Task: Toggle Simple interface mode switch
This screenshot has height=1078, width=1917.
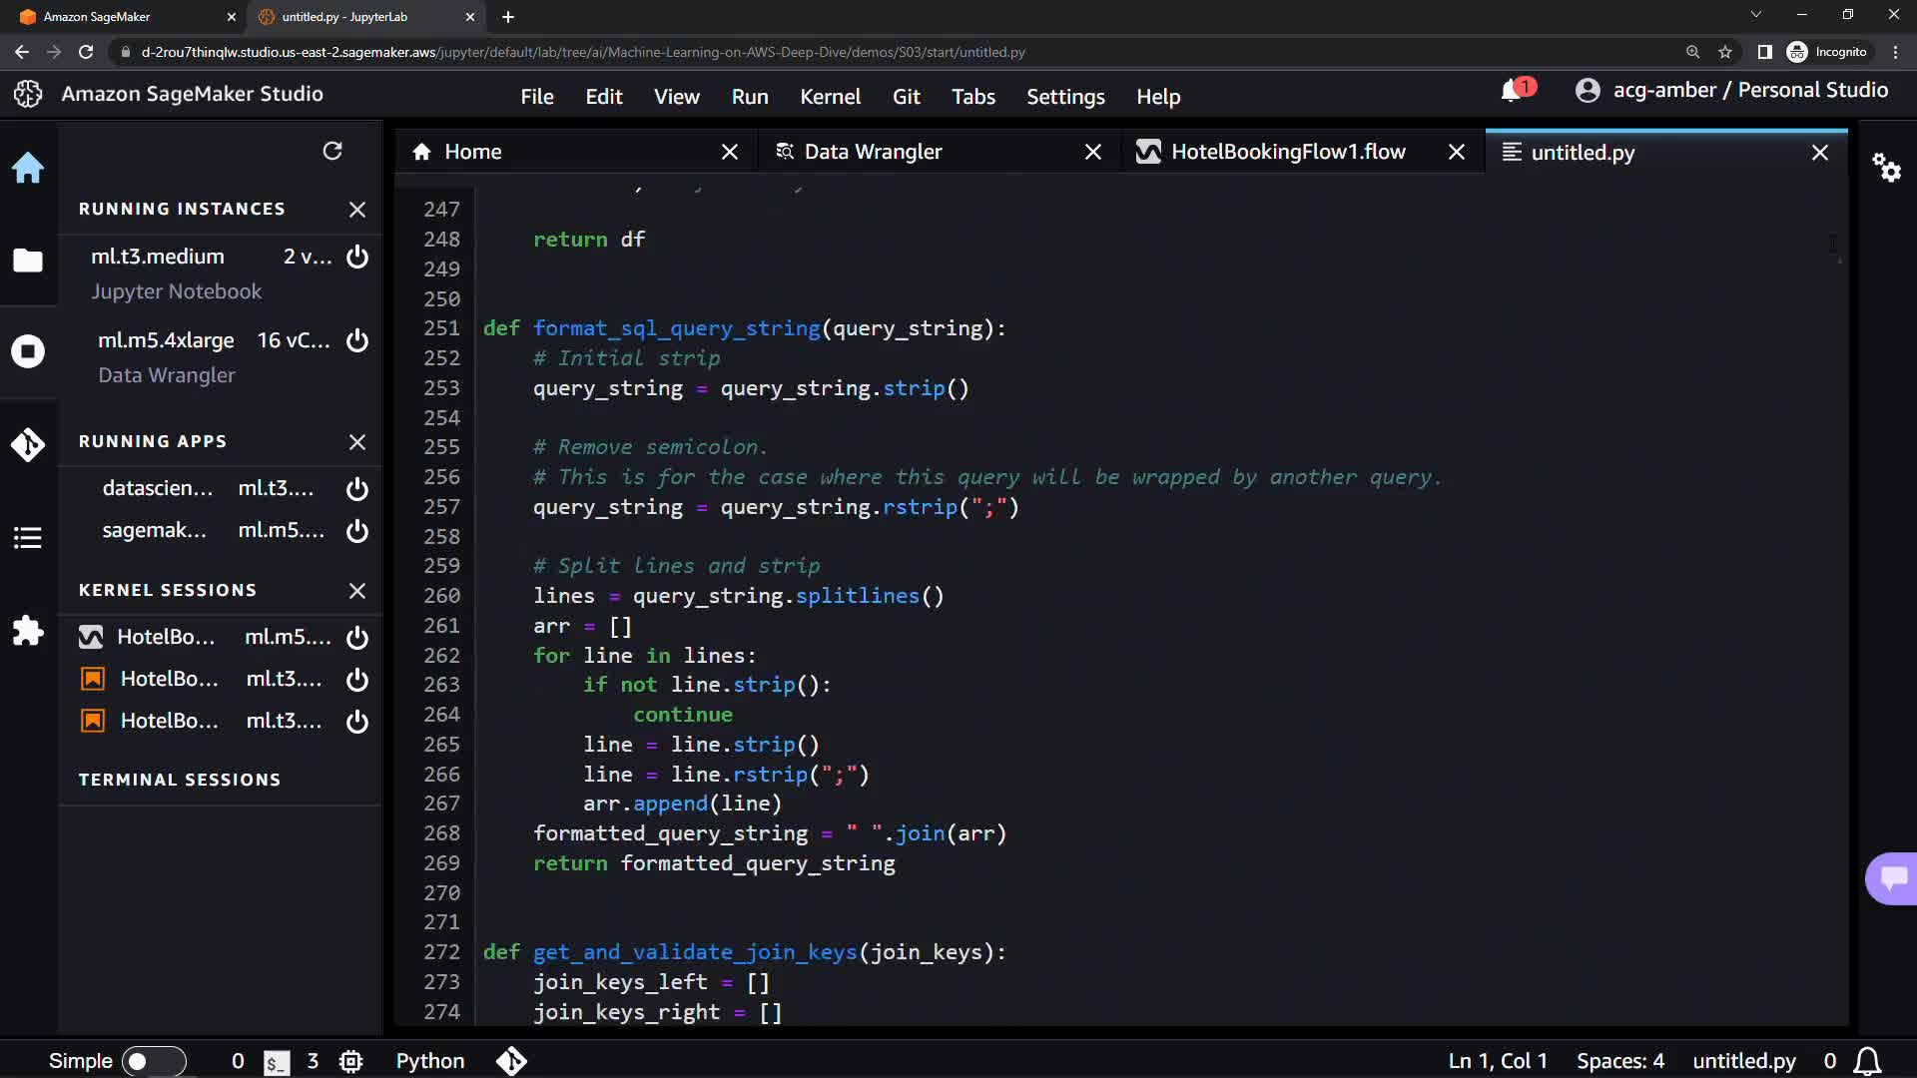Action: pyautogui.click(x=153, y=1061)
